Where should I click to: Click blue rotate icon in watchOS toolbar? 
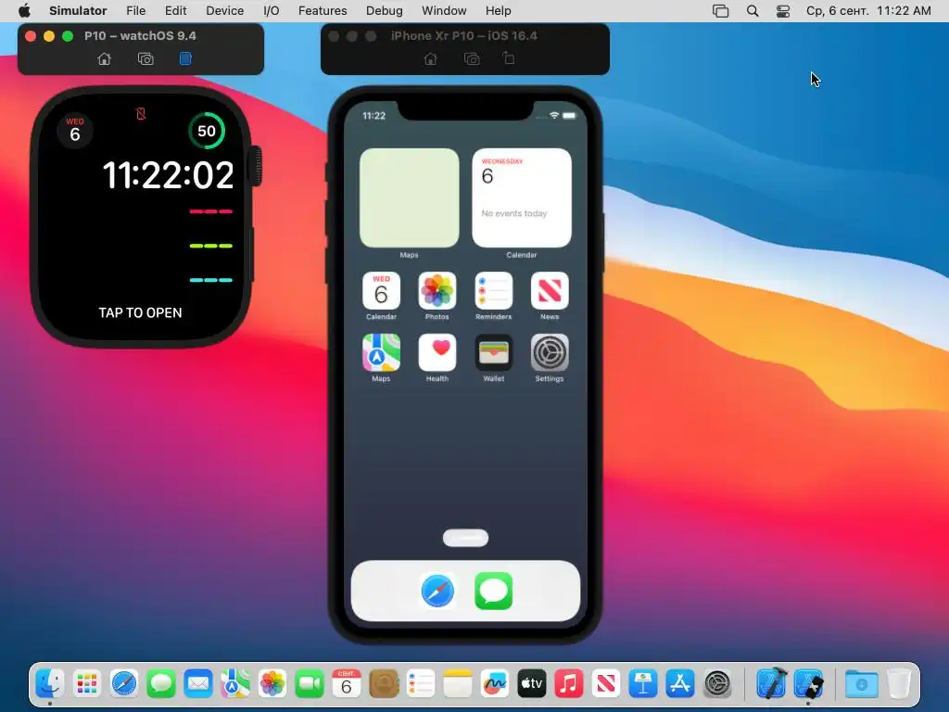pos(185,58)
